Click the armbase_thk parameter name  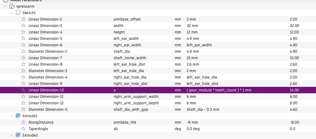click(124, 122)
